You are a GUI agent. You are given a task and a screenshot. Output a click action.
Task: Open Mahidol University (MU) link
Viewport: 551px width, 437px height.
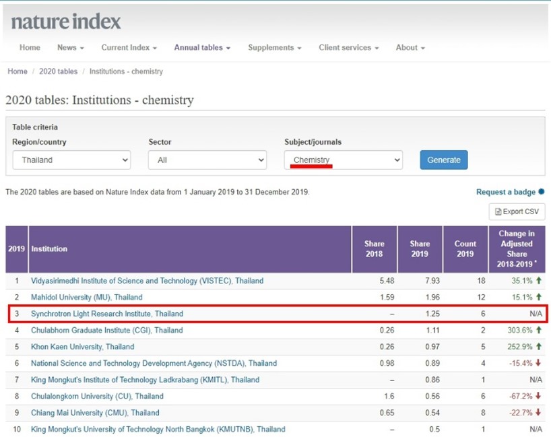(86, 297)
